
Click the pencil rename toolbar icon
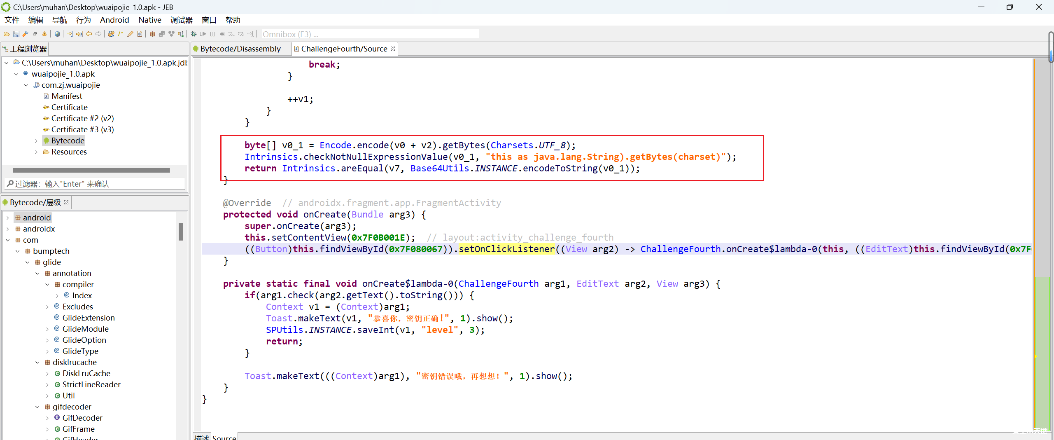tap(130, 34)
